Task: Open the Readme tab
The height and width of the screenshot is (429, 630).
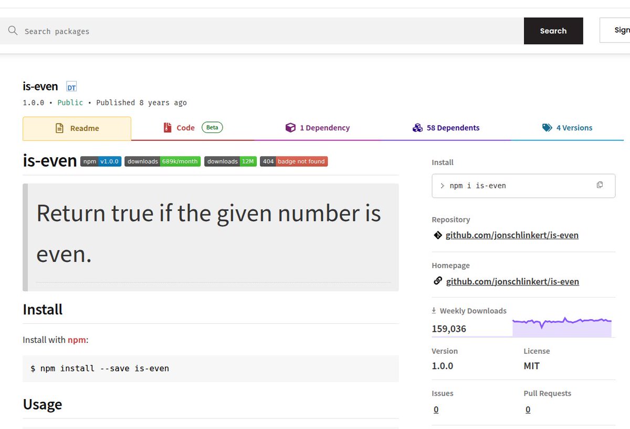Action: click(x=77, y=128)
